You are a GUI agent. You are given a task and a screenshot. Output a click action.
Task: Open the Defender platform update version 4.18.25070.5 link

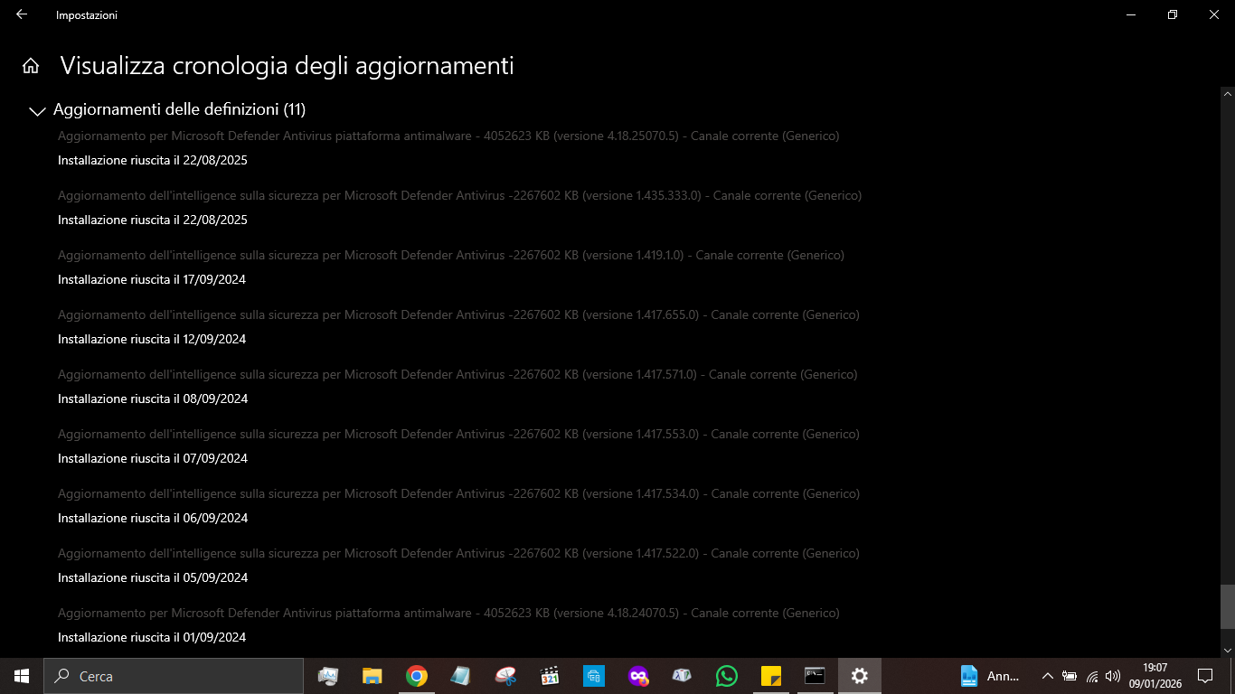tap(448, 136)
